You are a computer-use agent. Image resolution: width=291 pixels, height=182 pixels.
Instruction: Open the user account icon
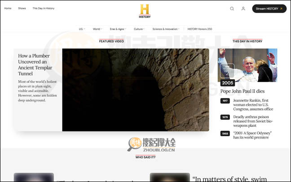click(x=243, y=9)
